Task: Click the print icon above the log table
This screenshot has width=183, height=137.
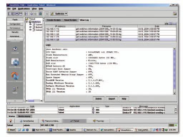Action: pyautogui.click(x=167, y=24)
